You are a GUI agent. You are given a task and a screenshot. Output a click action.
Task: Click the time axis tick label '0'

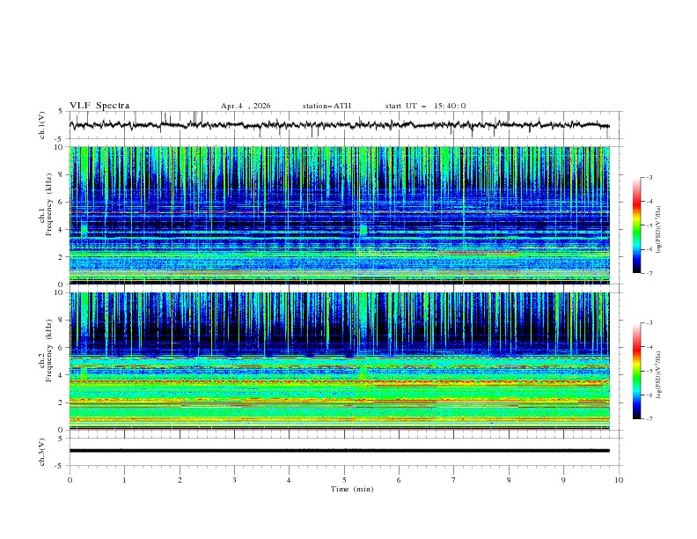[x=70, y=480]
